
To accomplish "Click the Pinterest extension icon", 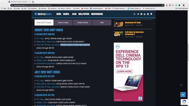I will point(170,5).
